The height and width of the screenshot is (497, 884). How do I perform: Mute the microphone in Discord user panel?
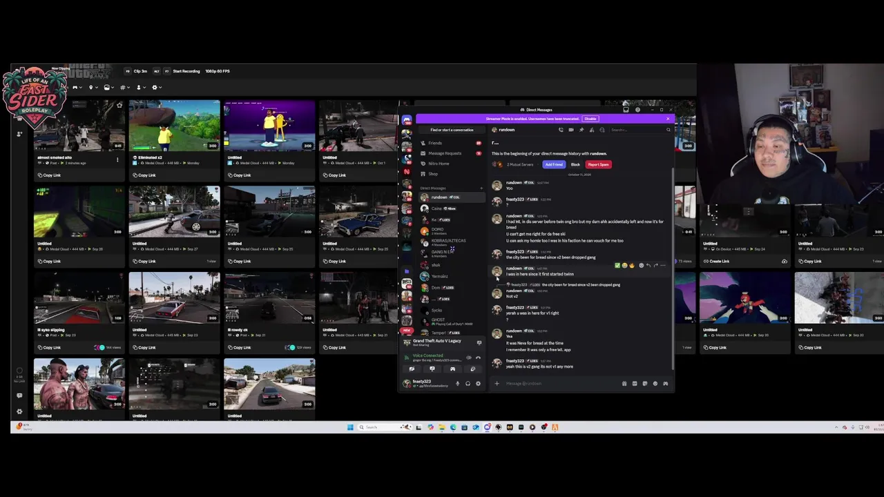457,383
